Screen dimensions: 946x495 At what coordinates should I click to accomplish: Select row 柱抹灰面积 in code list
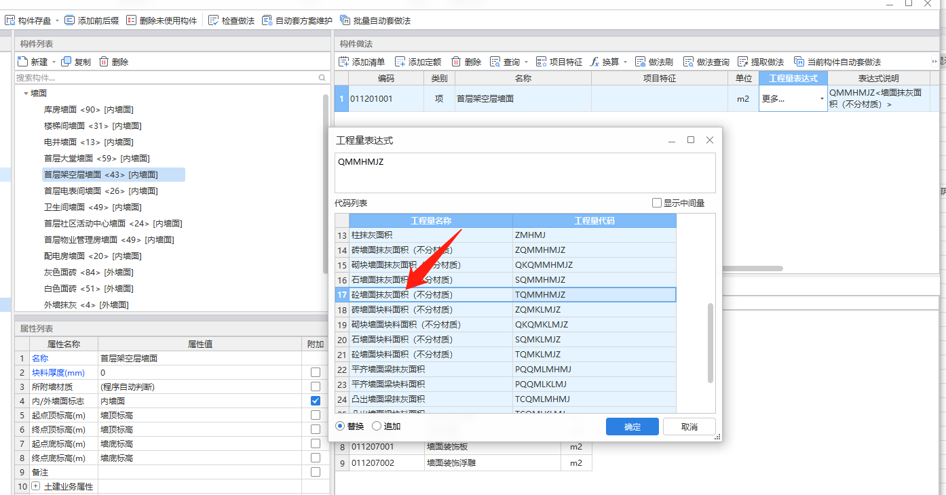506,235
